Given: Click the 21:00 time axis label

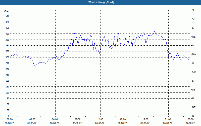Looking at the screenshot, I should (168, 119).
